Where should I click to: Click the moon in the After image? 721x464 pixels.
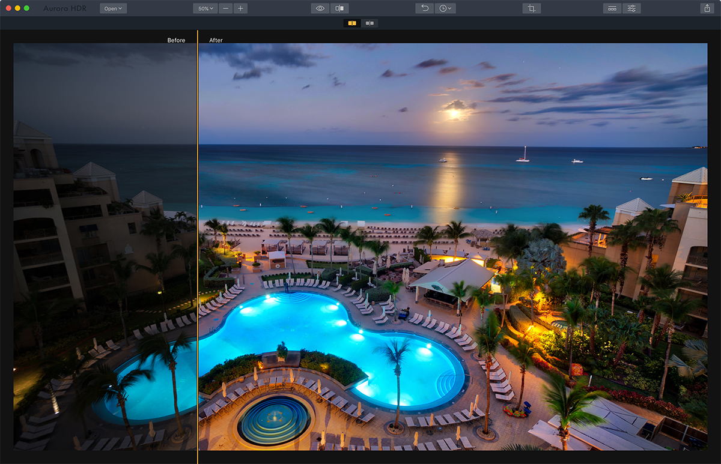click(455, 112)
